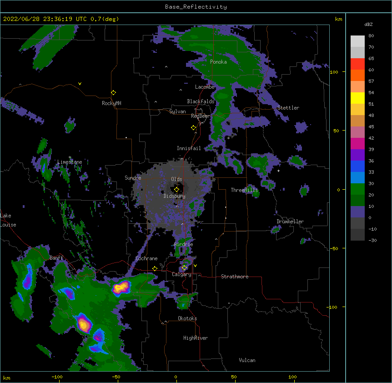Select the yellow v marker northeast of Calgary
This screenshot has height=383, width=392.
tap(195, 266)
